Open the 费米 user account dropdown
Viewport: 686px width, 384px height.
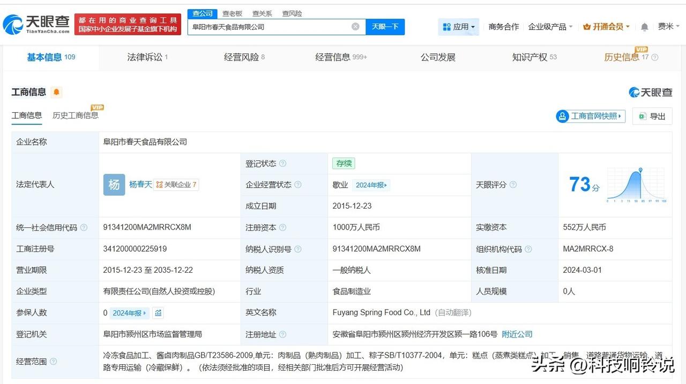point(669,26)
